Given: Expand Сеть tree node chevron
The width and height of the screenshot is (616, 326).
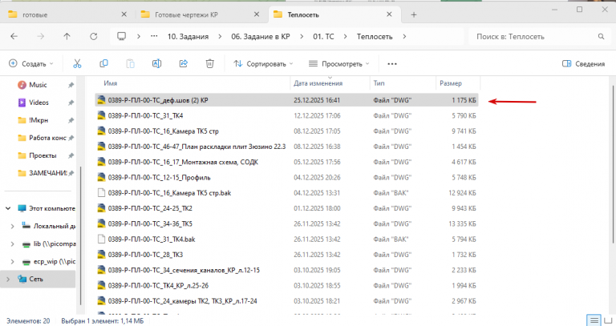Looking at the screenshot, I should pos(8,280).
